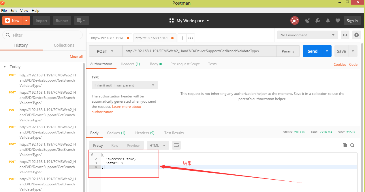Click the Filter history input field
365x192 pixels.
[42, 35]
